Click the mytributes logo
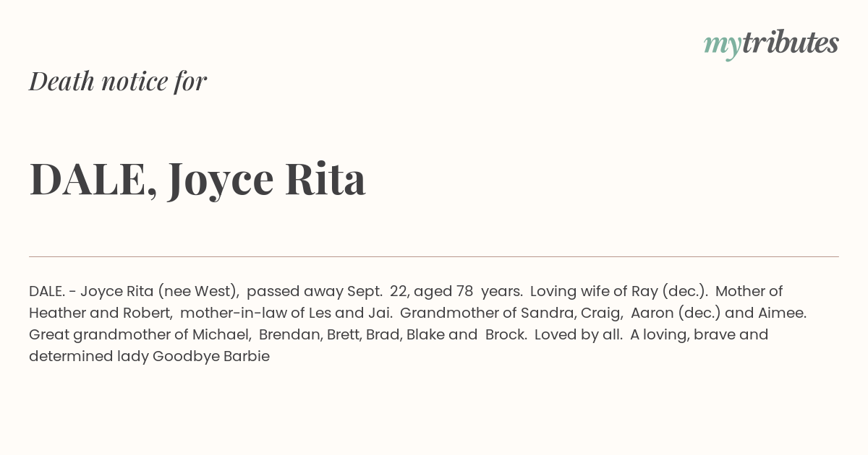This screenshot has height=455, width=868. [x=771, y=44]
